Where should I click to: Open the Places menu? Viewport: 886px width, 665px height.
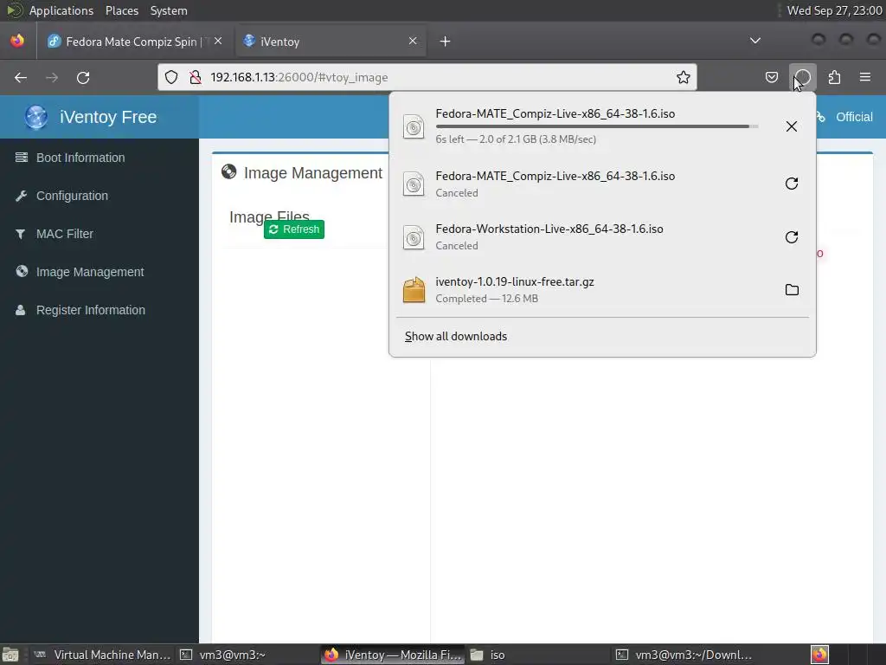click(x=121, y=10)
